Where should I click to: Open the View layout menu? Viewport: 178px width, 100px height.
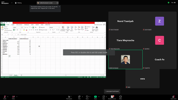173,2
